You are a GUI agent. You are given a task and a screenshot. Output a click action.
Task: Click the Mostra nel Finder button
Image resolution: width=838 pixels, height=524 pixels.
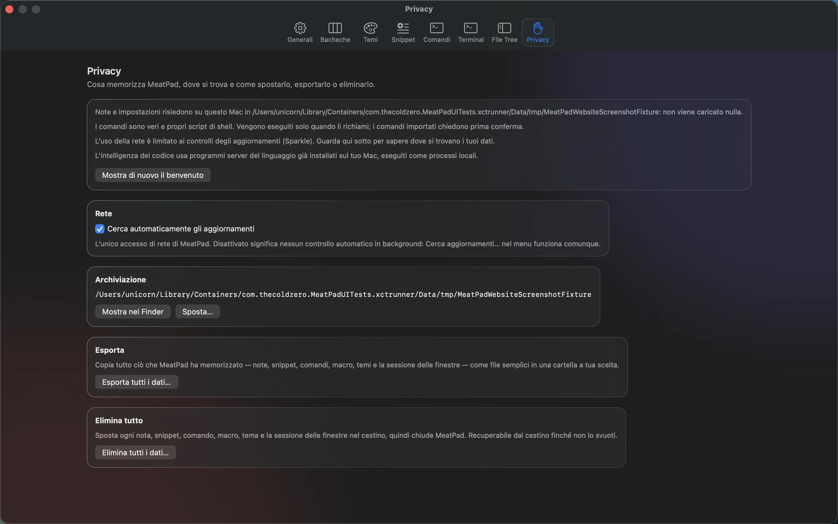[x=133, y=311]
